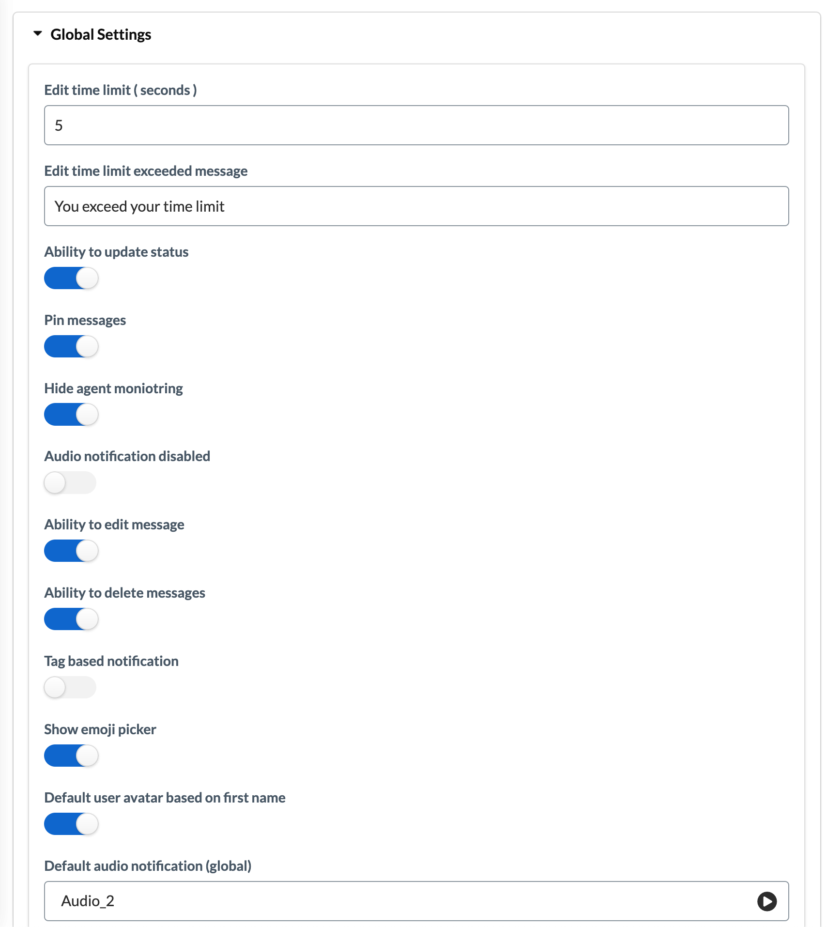Toggle Hide agent moniotring off

[71, 415]
